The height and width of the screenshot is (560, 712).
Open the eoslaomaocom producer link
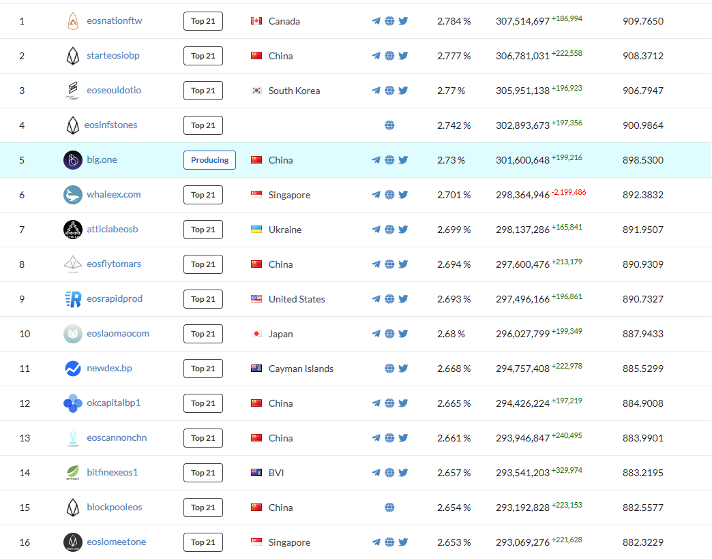tap(118, 333)
